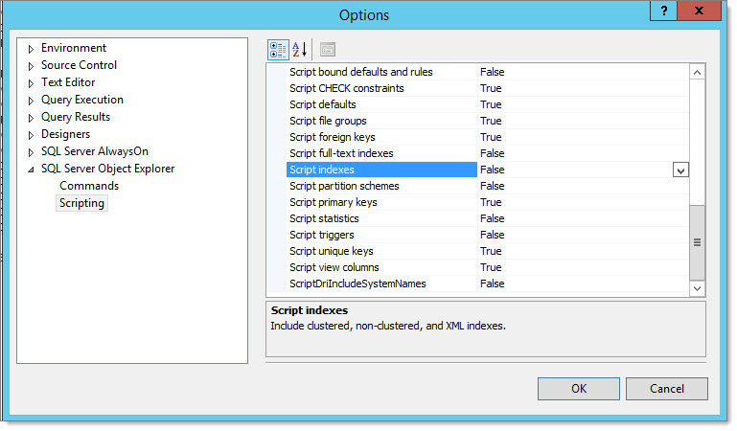This screenshot has height=431, width=737.
Task: Click the False value of ScriptDriIncludeSystemNames
Action: point(492,284)
